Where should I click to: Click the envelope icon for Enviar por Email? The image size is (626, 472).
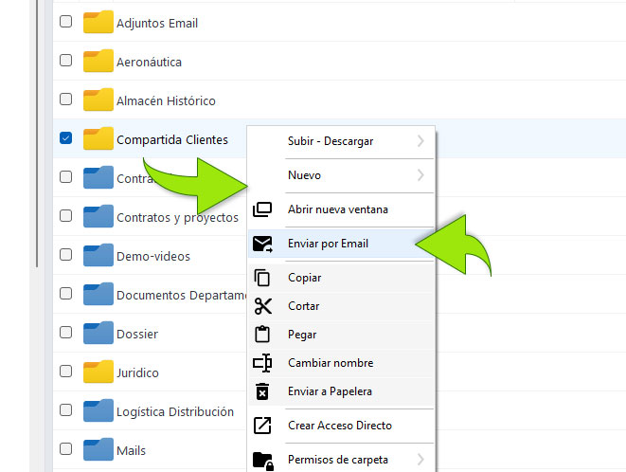[x=262, y=245]
